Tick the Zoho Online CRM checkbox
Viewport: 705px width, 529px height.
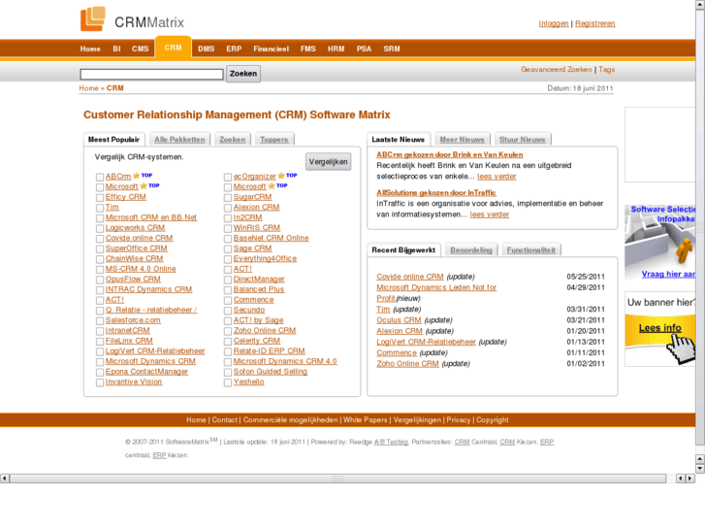point(228,331)
